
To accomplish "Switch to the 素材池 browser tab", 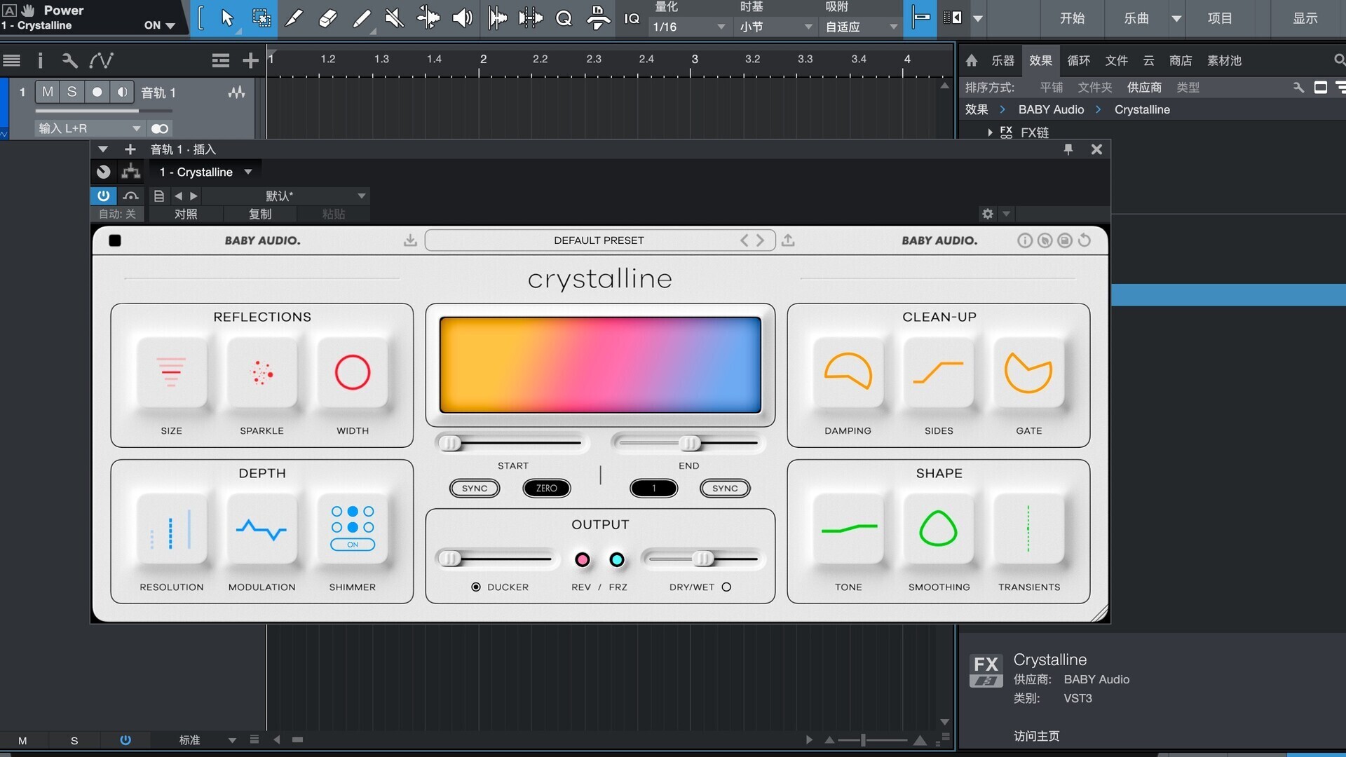I will click(x=1224, y=60).
